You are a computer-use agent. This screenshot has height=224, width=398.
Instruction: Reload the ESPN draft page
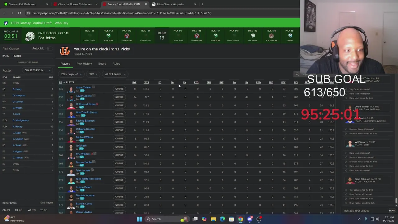pyautogui.click(x=19, y=13)
